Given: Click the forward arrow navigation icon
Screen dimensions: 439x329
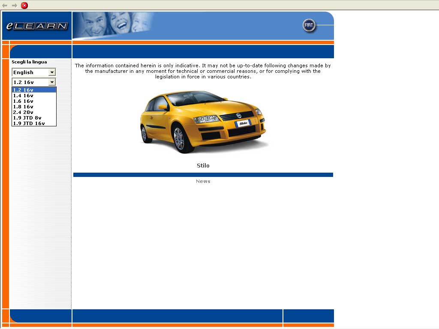Looking at the screenshot, I should 15,5.
